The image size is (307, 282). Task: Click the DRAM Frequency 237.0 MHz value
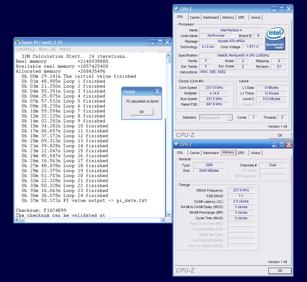coord(241,190)
